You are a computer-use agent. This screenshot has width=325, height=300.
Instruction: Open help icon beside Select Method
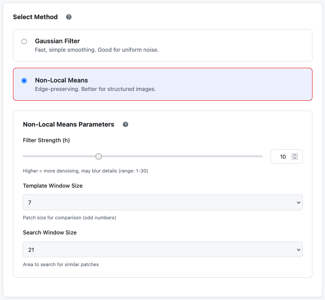point(69,17)
